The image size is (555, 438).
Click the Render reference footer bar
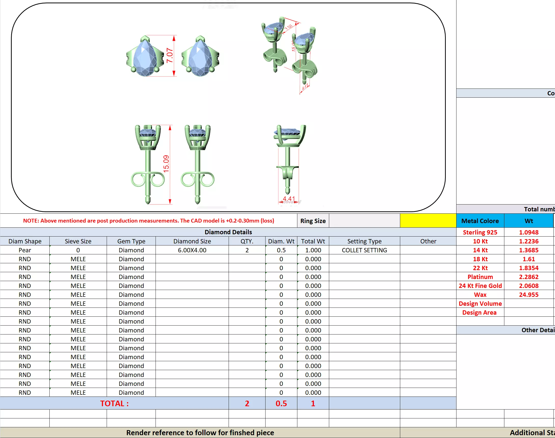coord(200,433)
